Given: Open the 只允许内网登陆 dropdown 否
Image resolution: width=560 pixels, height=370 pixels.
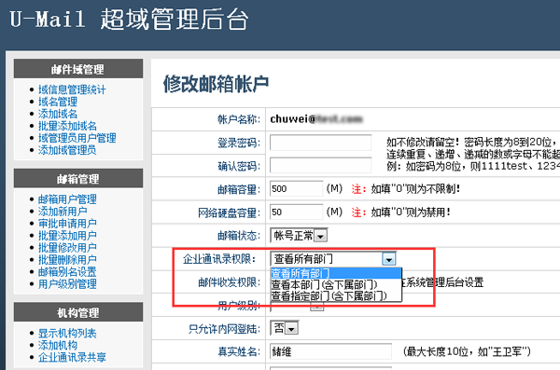Looking at the screenshot, I should click(x=285, y=329).
